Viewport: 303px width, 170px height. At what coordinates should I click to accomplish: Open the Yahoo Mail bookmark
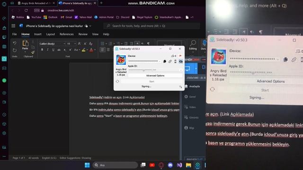pos(83,17)
